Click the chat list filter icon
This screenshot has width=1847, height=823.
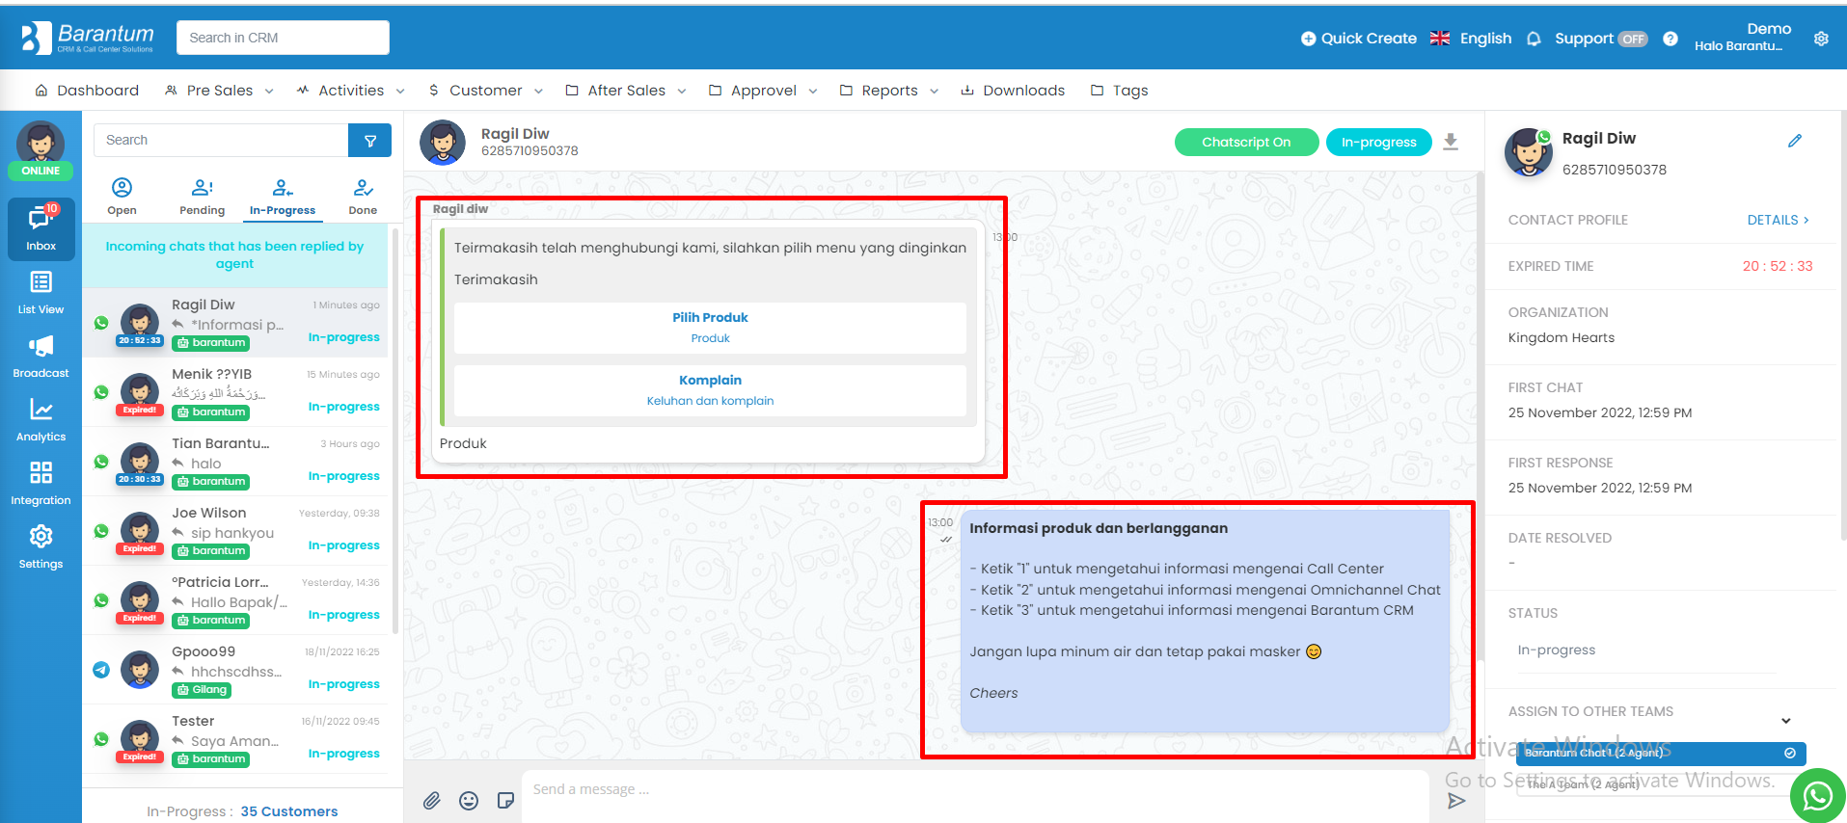369,141
